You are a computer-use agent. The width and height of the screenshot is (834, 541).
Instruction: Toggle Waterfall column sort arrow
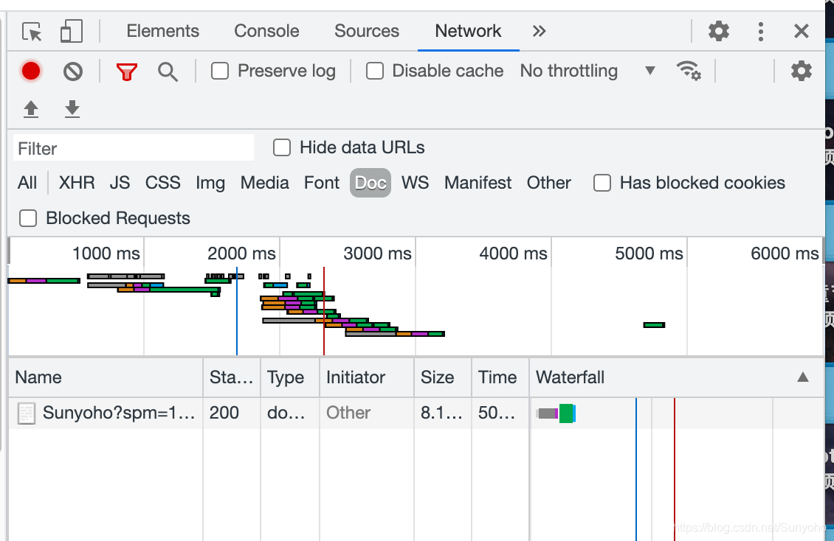802,377
